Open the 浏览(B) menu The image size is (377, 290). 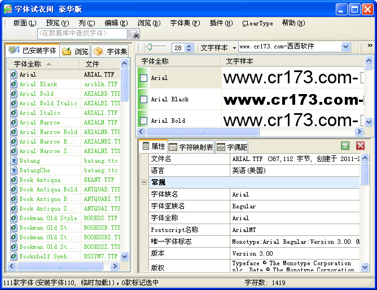click(x=149, y=23)
